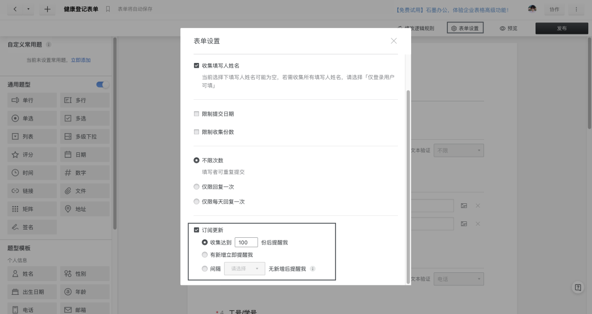592x314 pixels.
Task: Insert the age (年龄) template question
Action: 84,292
